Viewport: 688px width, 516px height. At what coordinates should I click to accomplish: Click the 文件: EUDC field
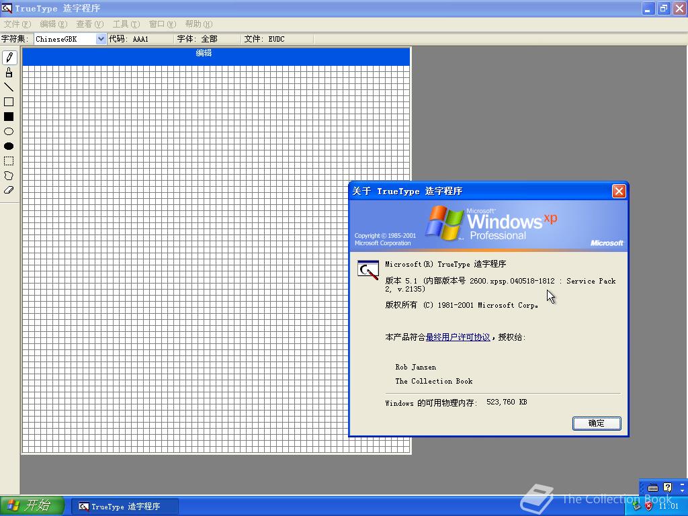tap(277, 39)
